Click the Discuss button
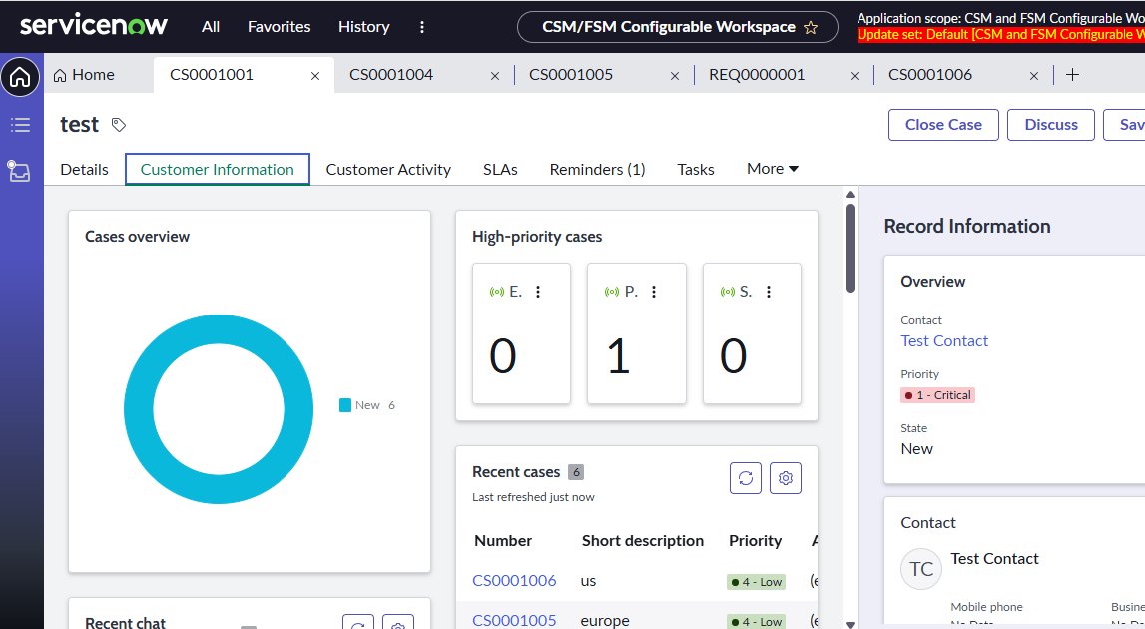The image size is (1145, 629). pyautogui.click(x=1051, y=125)
